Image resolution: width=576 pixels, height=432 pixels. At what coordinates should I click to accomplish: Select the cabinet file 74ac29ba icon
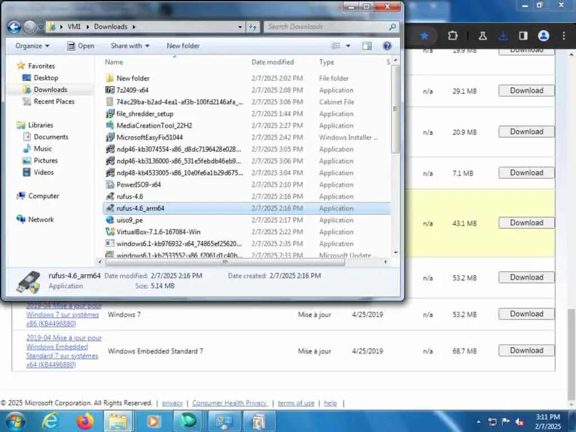point(110,102)
